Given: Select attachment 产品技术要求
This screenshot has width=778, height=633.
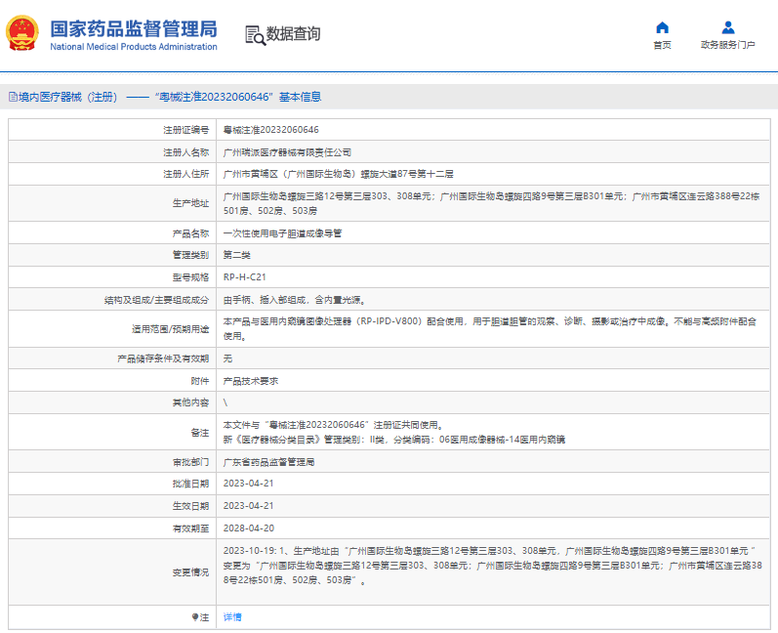Looking at the screenshot, I should [x=251, y=381].
